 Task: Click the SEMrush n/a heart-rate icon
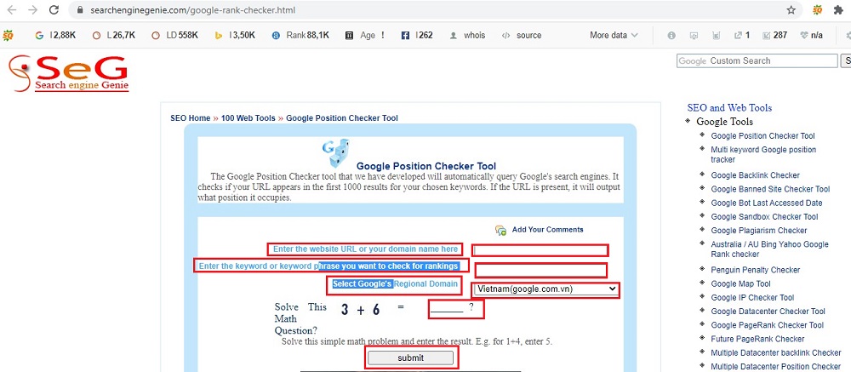click(x=811, y=35)
